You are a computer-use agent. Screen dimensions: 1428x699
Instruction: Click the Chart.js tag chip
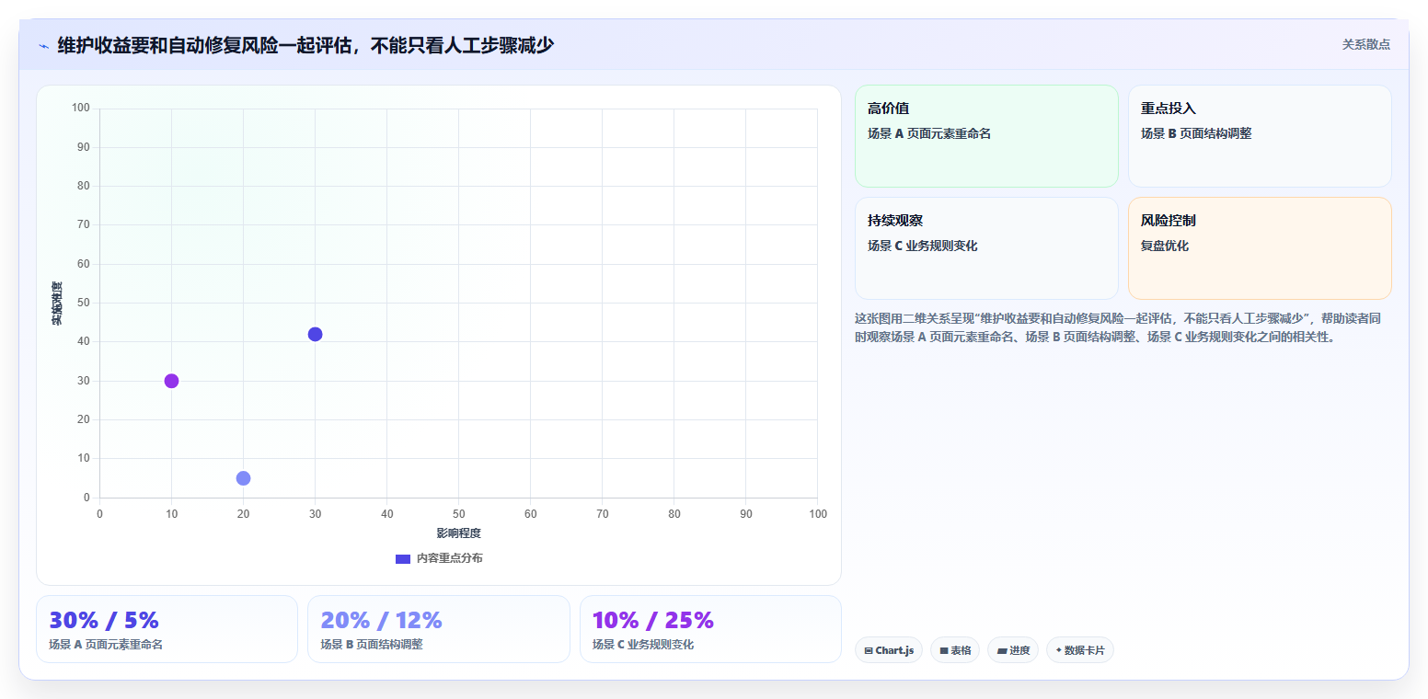point(889,650)
